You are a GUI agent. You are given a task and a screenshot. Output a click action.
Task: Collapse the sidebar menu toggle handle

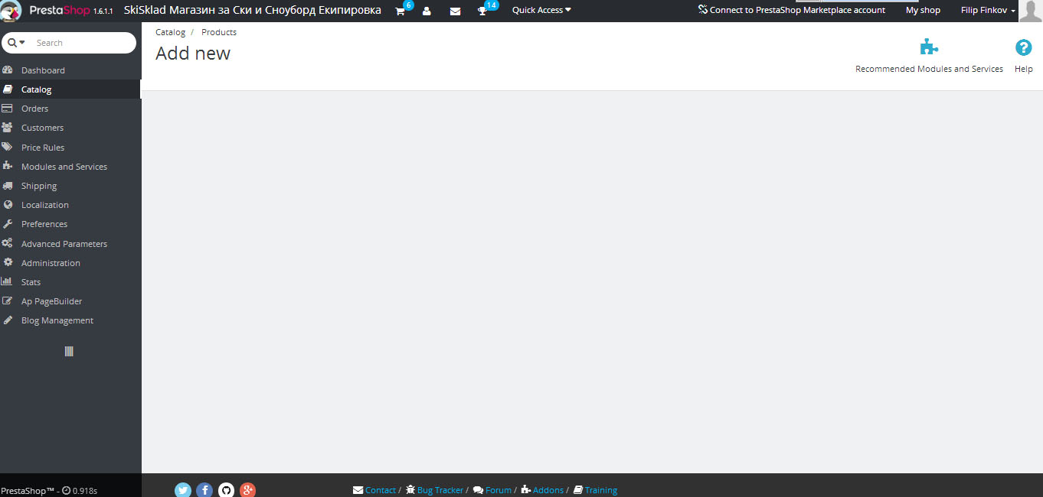tap(69, 352)
